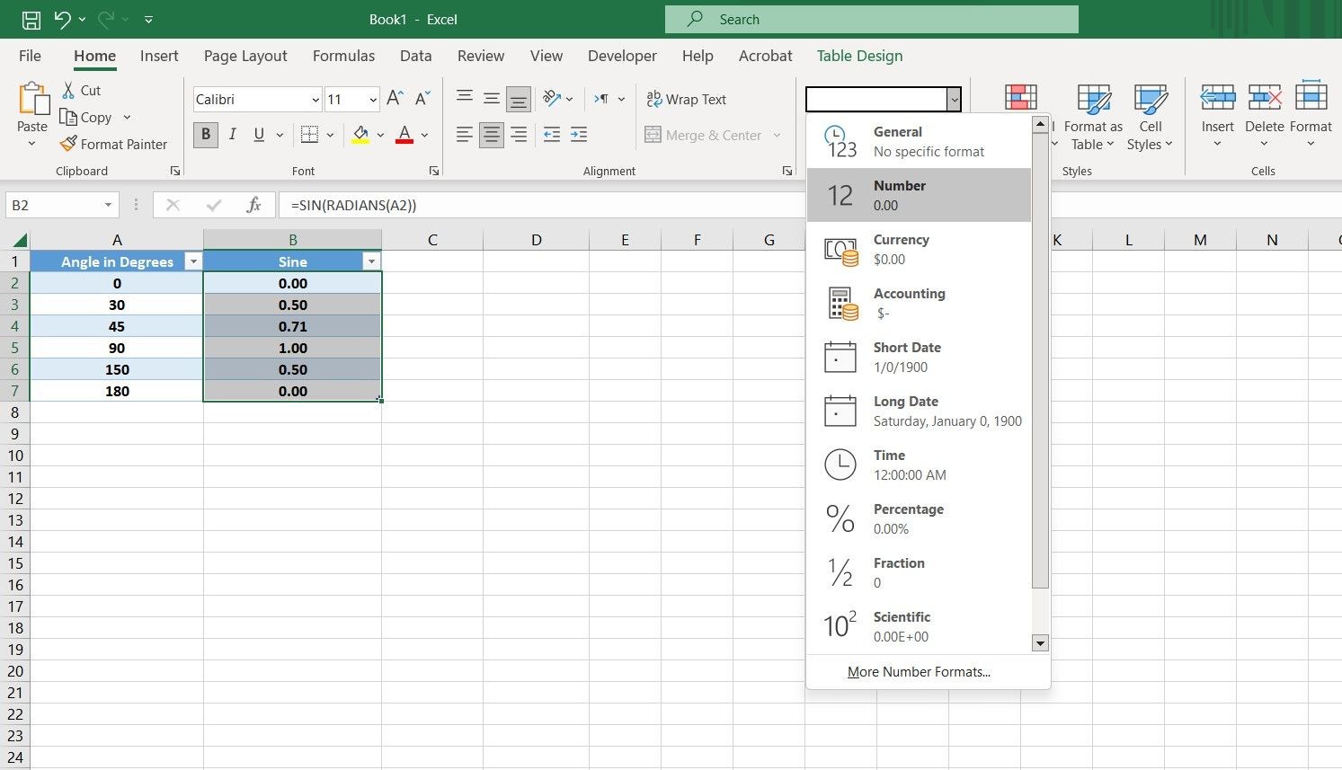Open More Number Formats link
Image resolution: width=1342 pixels, height=770 pixels.
click(x=919, y=672)
